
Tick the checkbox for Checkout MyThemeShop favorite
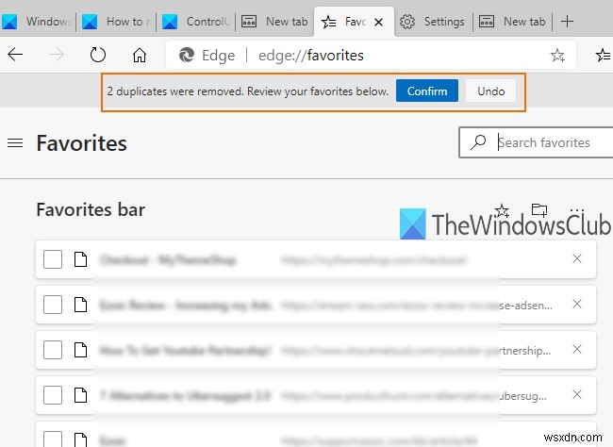pos(53,259)
